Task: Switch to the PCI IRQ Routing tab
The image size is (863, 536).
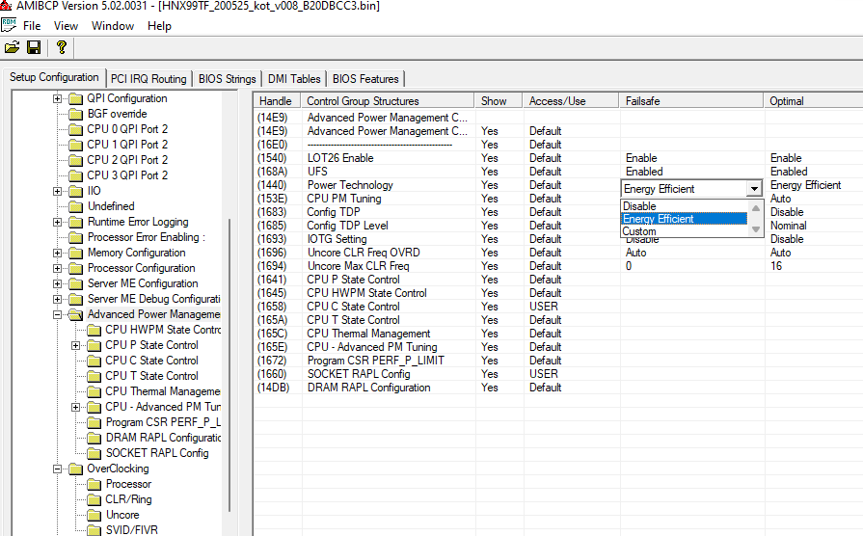Action: point(148,79)
